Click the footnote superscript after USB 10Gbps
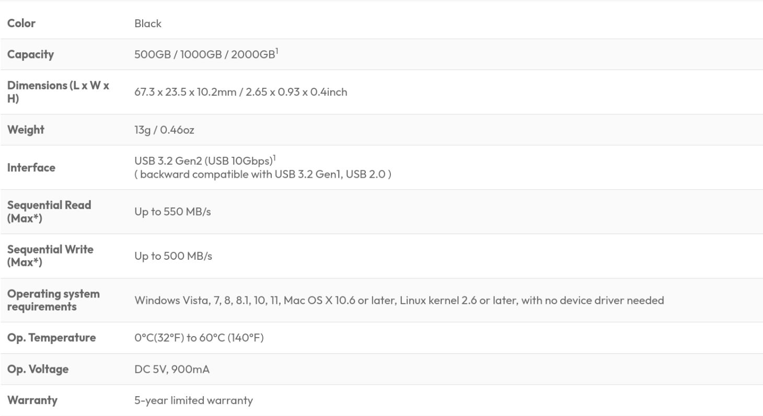 click(x=274, y=157)
